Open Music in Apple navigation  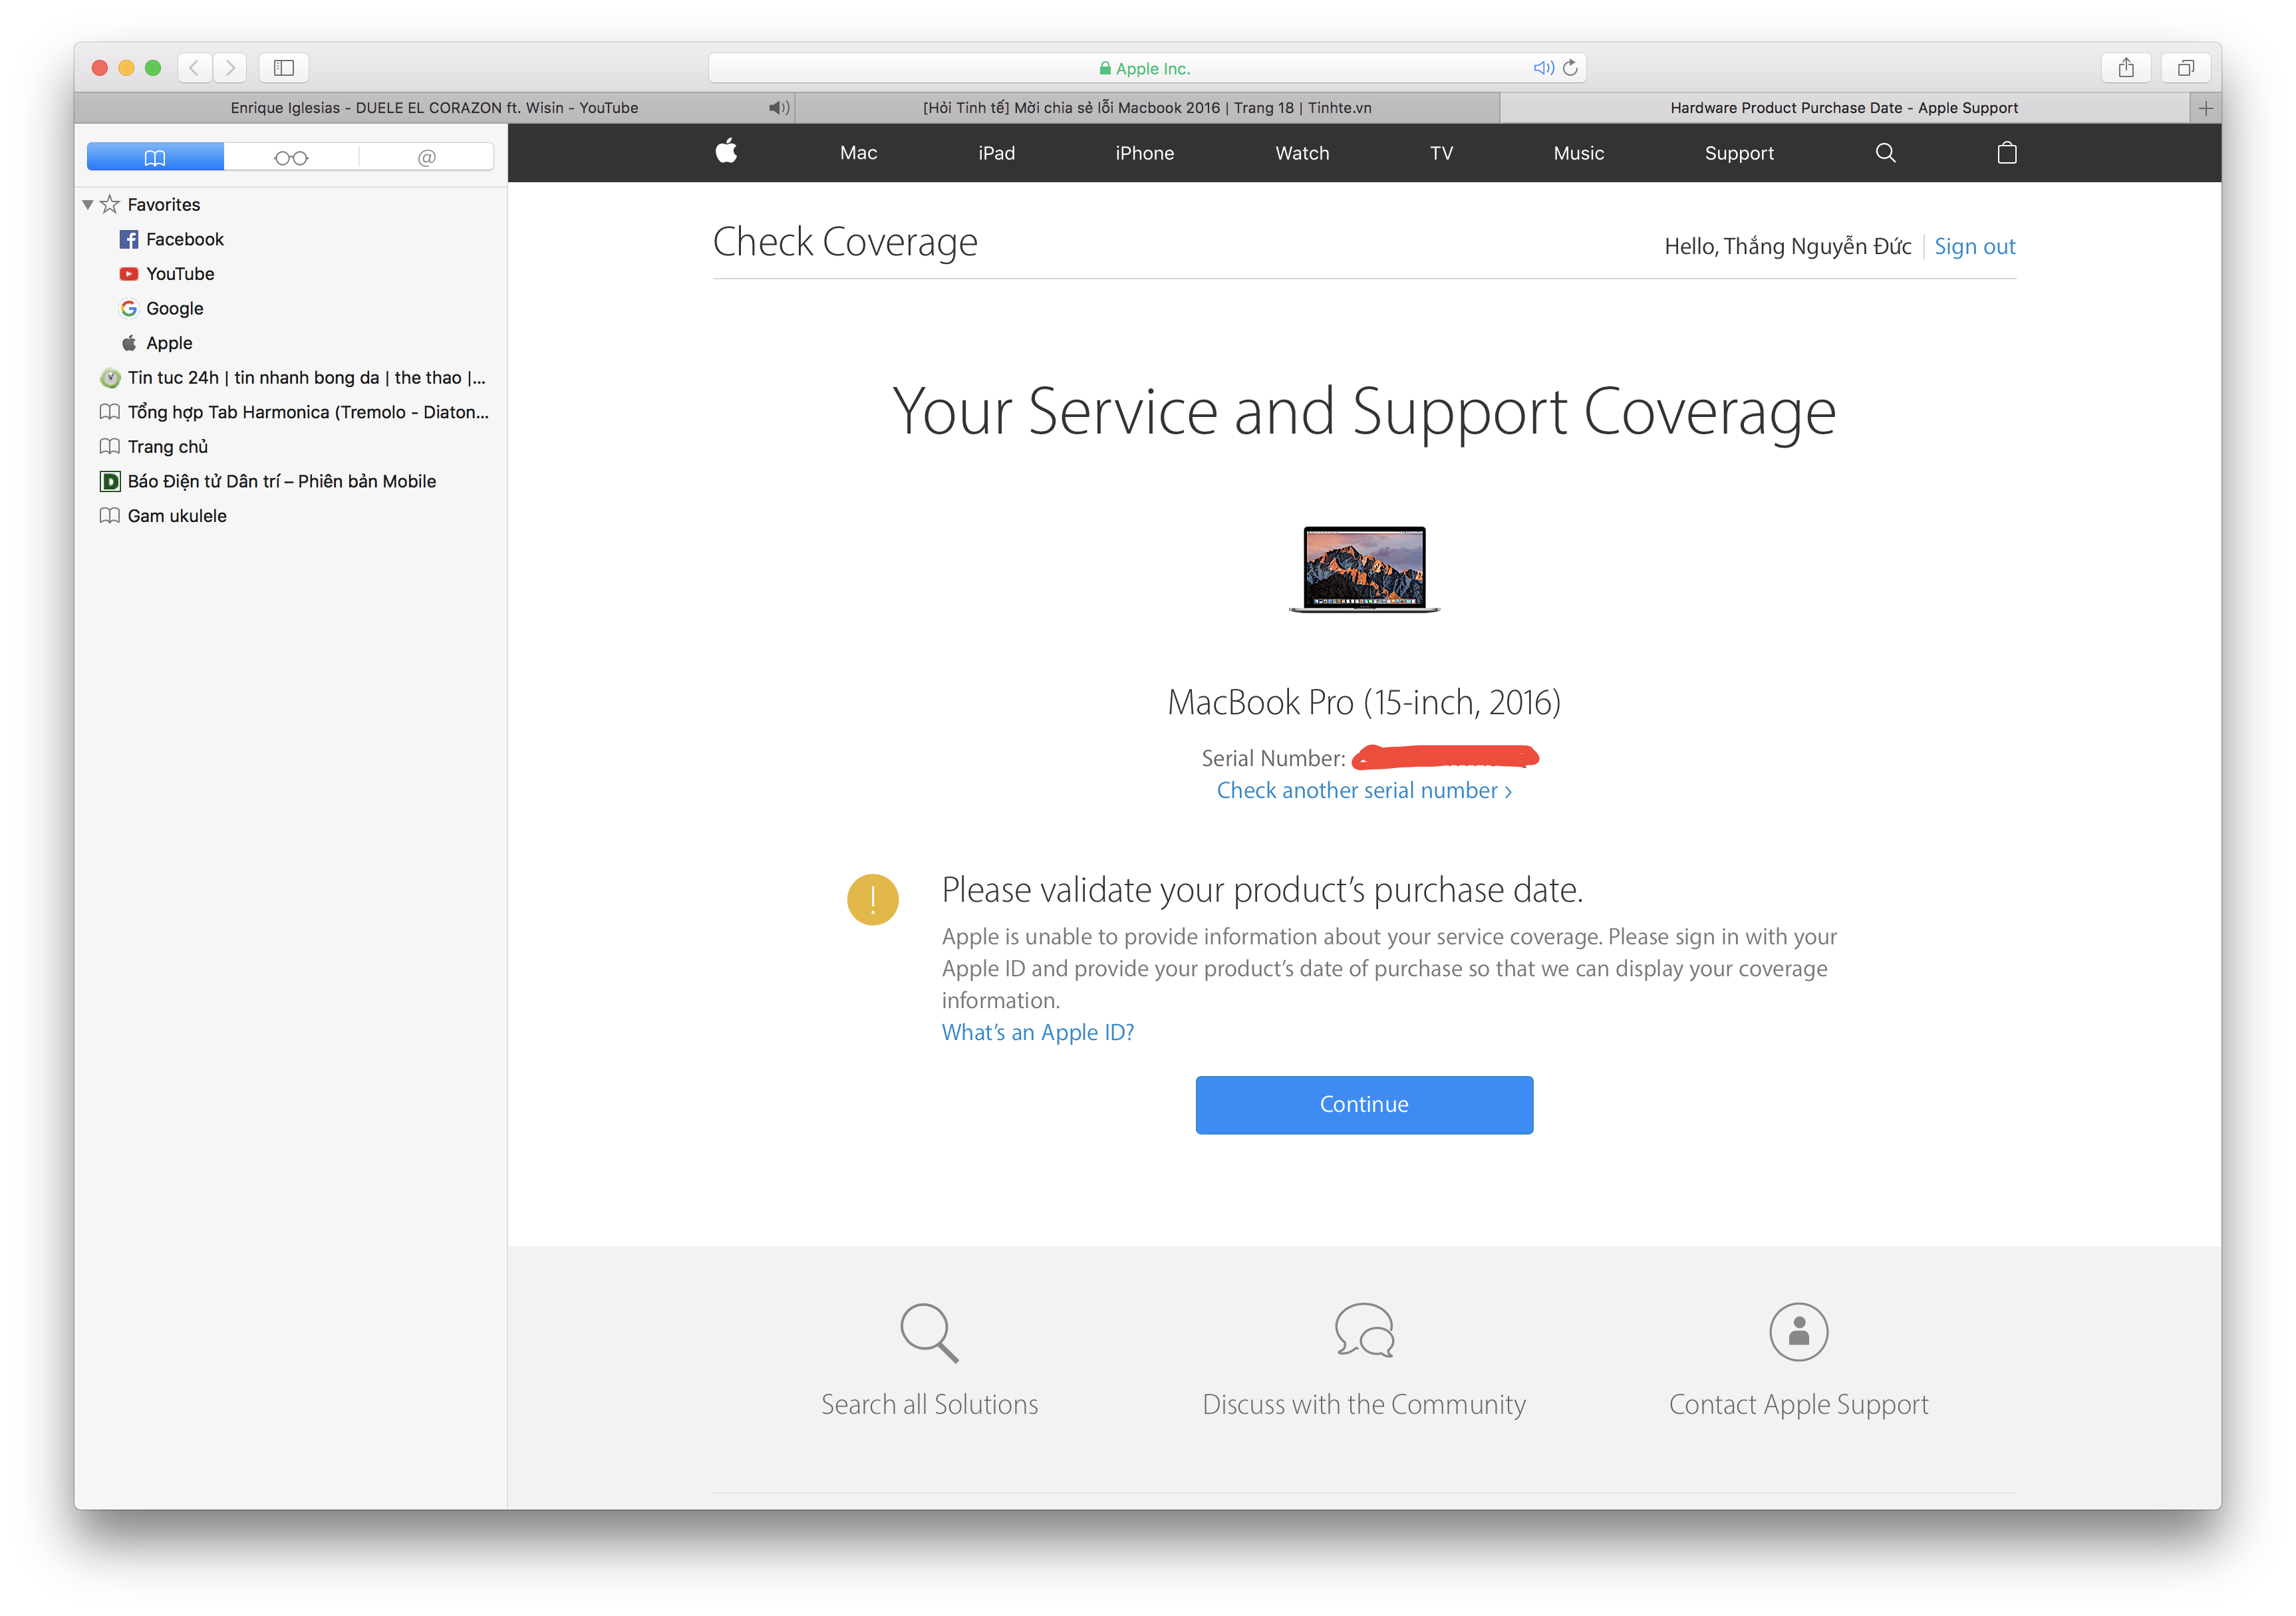(x=1578, y=153)
